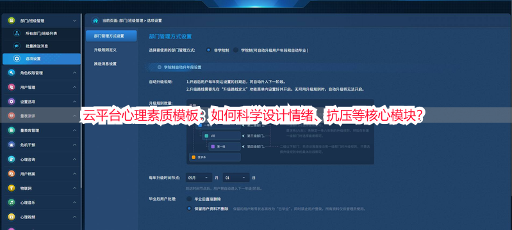Click the breadcrumb text 部门/班级管理 > 选项设置
Viewport: 512px width, 230px height.
tap(140, 20)
